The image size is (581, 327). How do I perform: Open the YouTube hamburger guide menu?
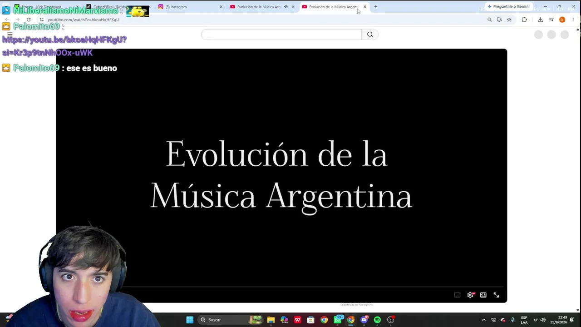(10, 35)
